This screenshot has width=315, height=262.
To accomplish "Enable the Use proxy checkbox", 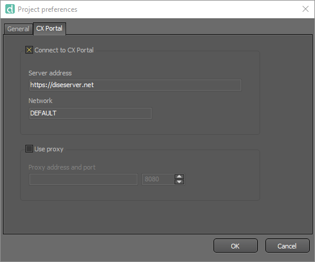I will tap(29, 149).
